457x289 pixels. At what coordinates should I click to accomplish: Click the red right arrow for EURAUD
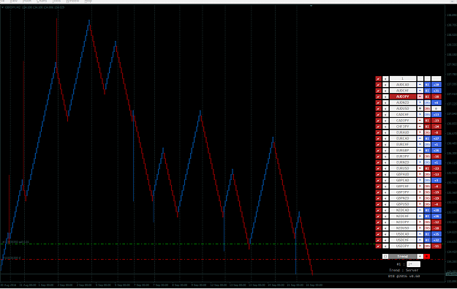pyautogui.click(x=420, y=132)
